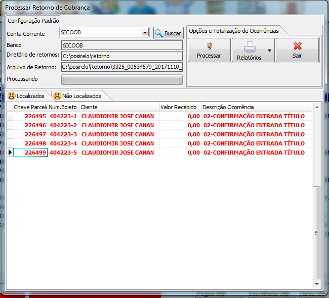The height and width of the screenshot is (298, 329).
Task: Expand the Relatórios dropdown arrow
Action: (x=270, y=51)
